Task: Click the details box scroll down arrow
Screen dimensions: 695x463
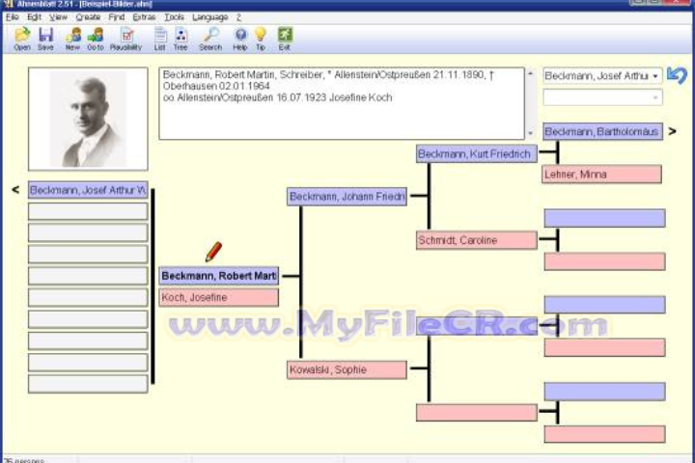Action: pyautogui.click(x=531, y=133)
